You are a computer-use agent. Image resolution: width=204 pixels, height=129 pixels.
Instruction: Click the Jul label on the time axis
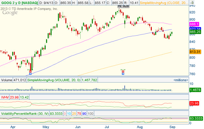click(x=107, y=127)
